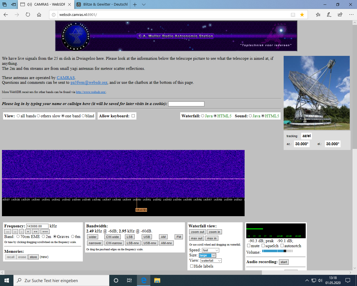Open reading view icon in address bar
This screenshot has width=357, height=286.
pos(293,15)
